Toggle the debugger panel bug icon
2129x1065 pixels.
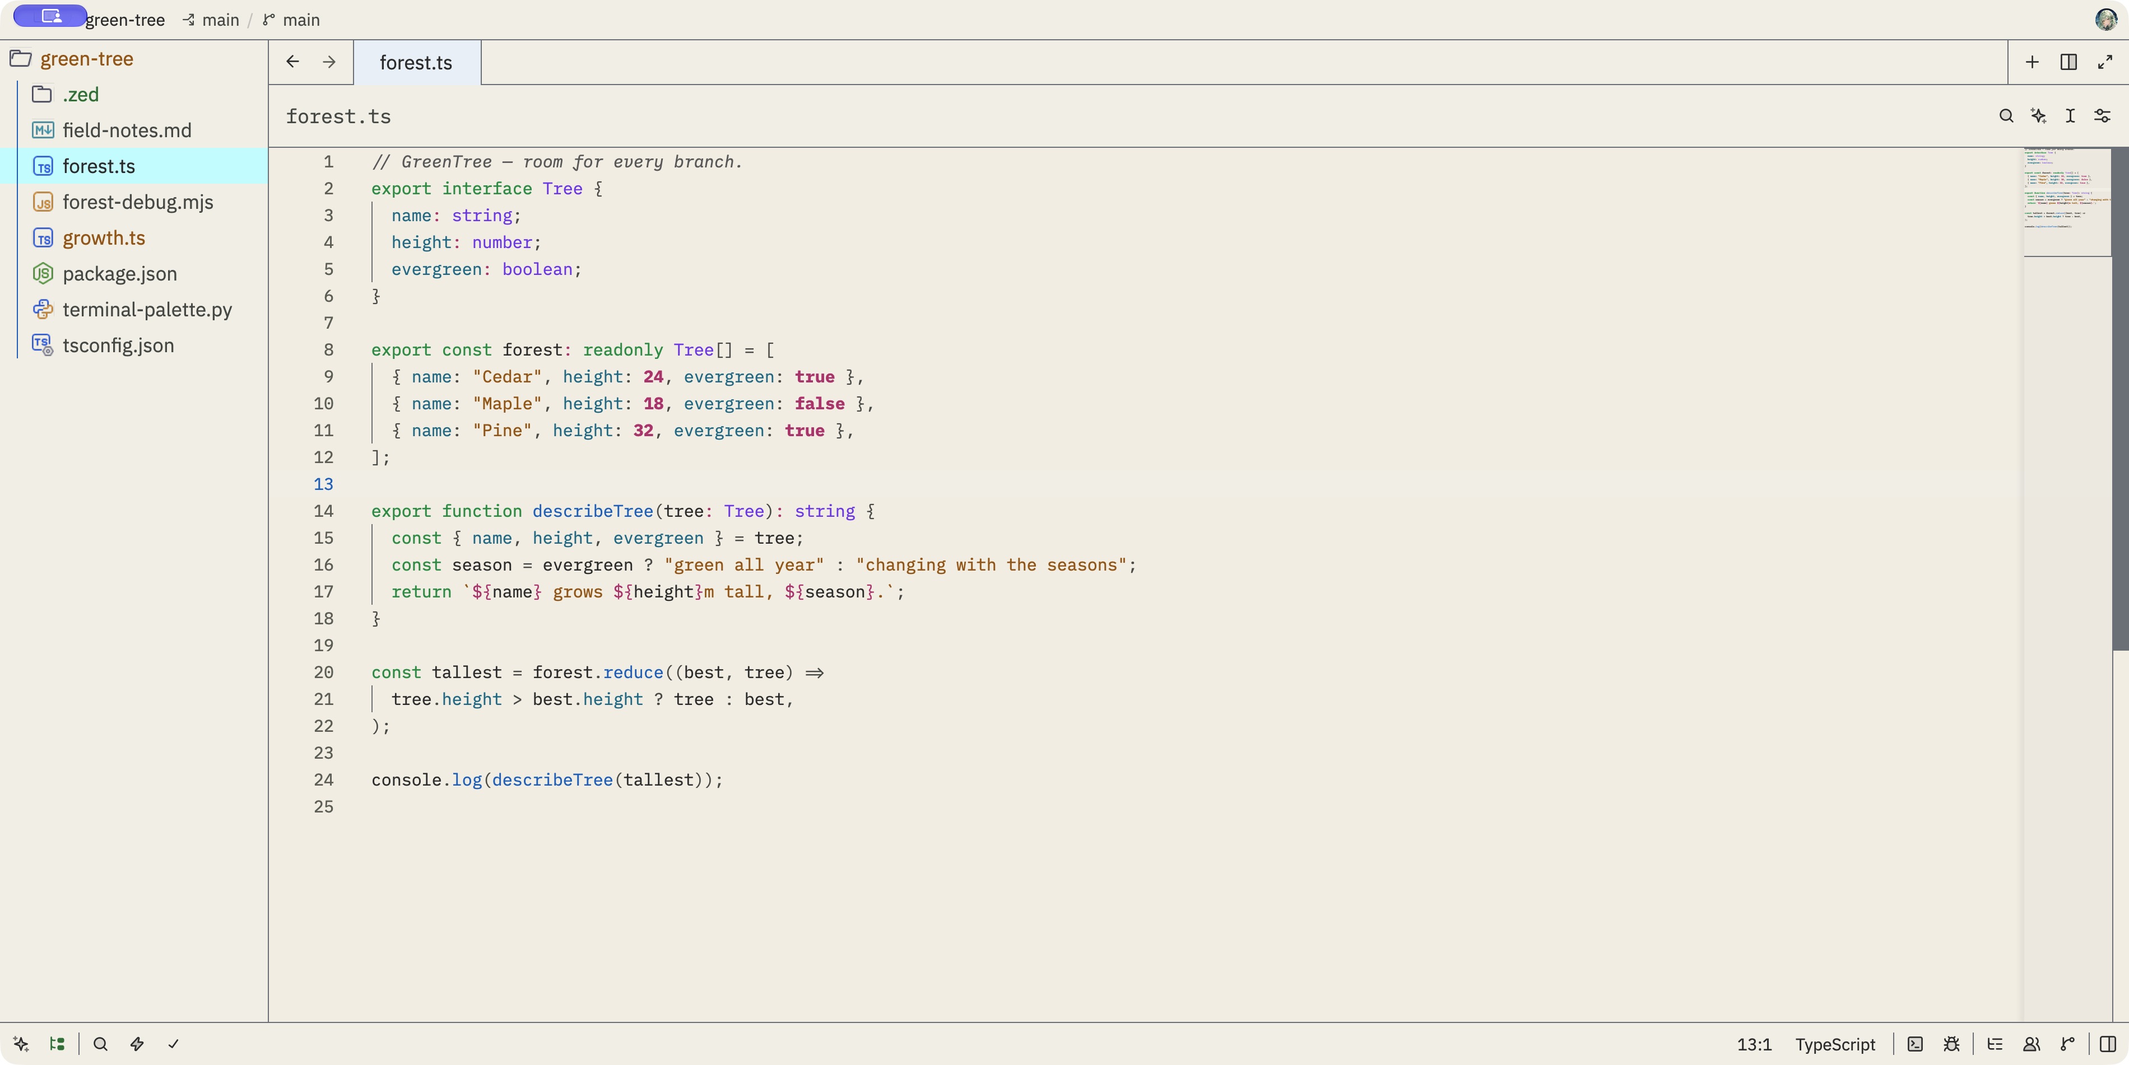1951,1044
